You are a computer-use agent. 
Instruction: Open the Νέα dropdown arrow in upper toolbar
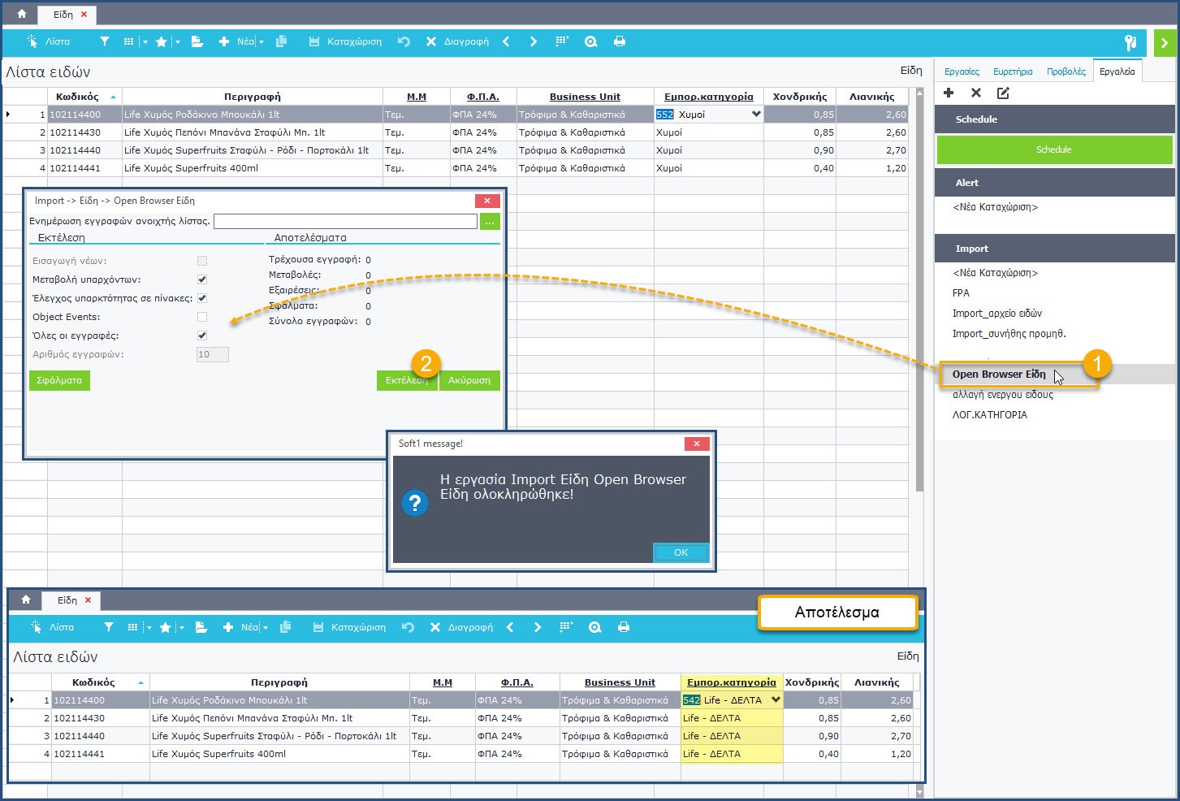point(262,42)
